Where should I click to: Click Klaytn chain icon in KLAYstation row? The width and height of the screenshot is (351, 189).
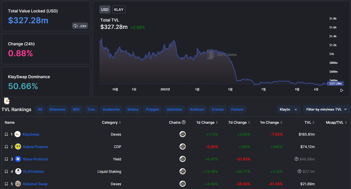click(x=183, y=171)
